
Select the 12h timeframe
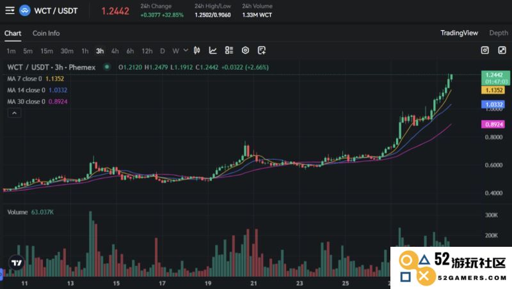coord(147,51)
